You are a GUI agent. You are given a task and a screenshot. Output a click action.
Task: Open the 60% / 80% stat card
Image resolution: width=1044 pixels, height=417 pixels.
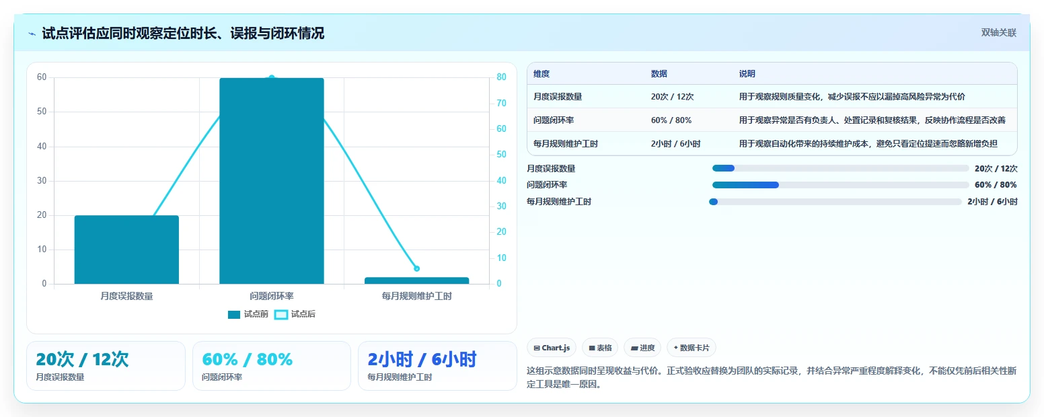[272, 366]
